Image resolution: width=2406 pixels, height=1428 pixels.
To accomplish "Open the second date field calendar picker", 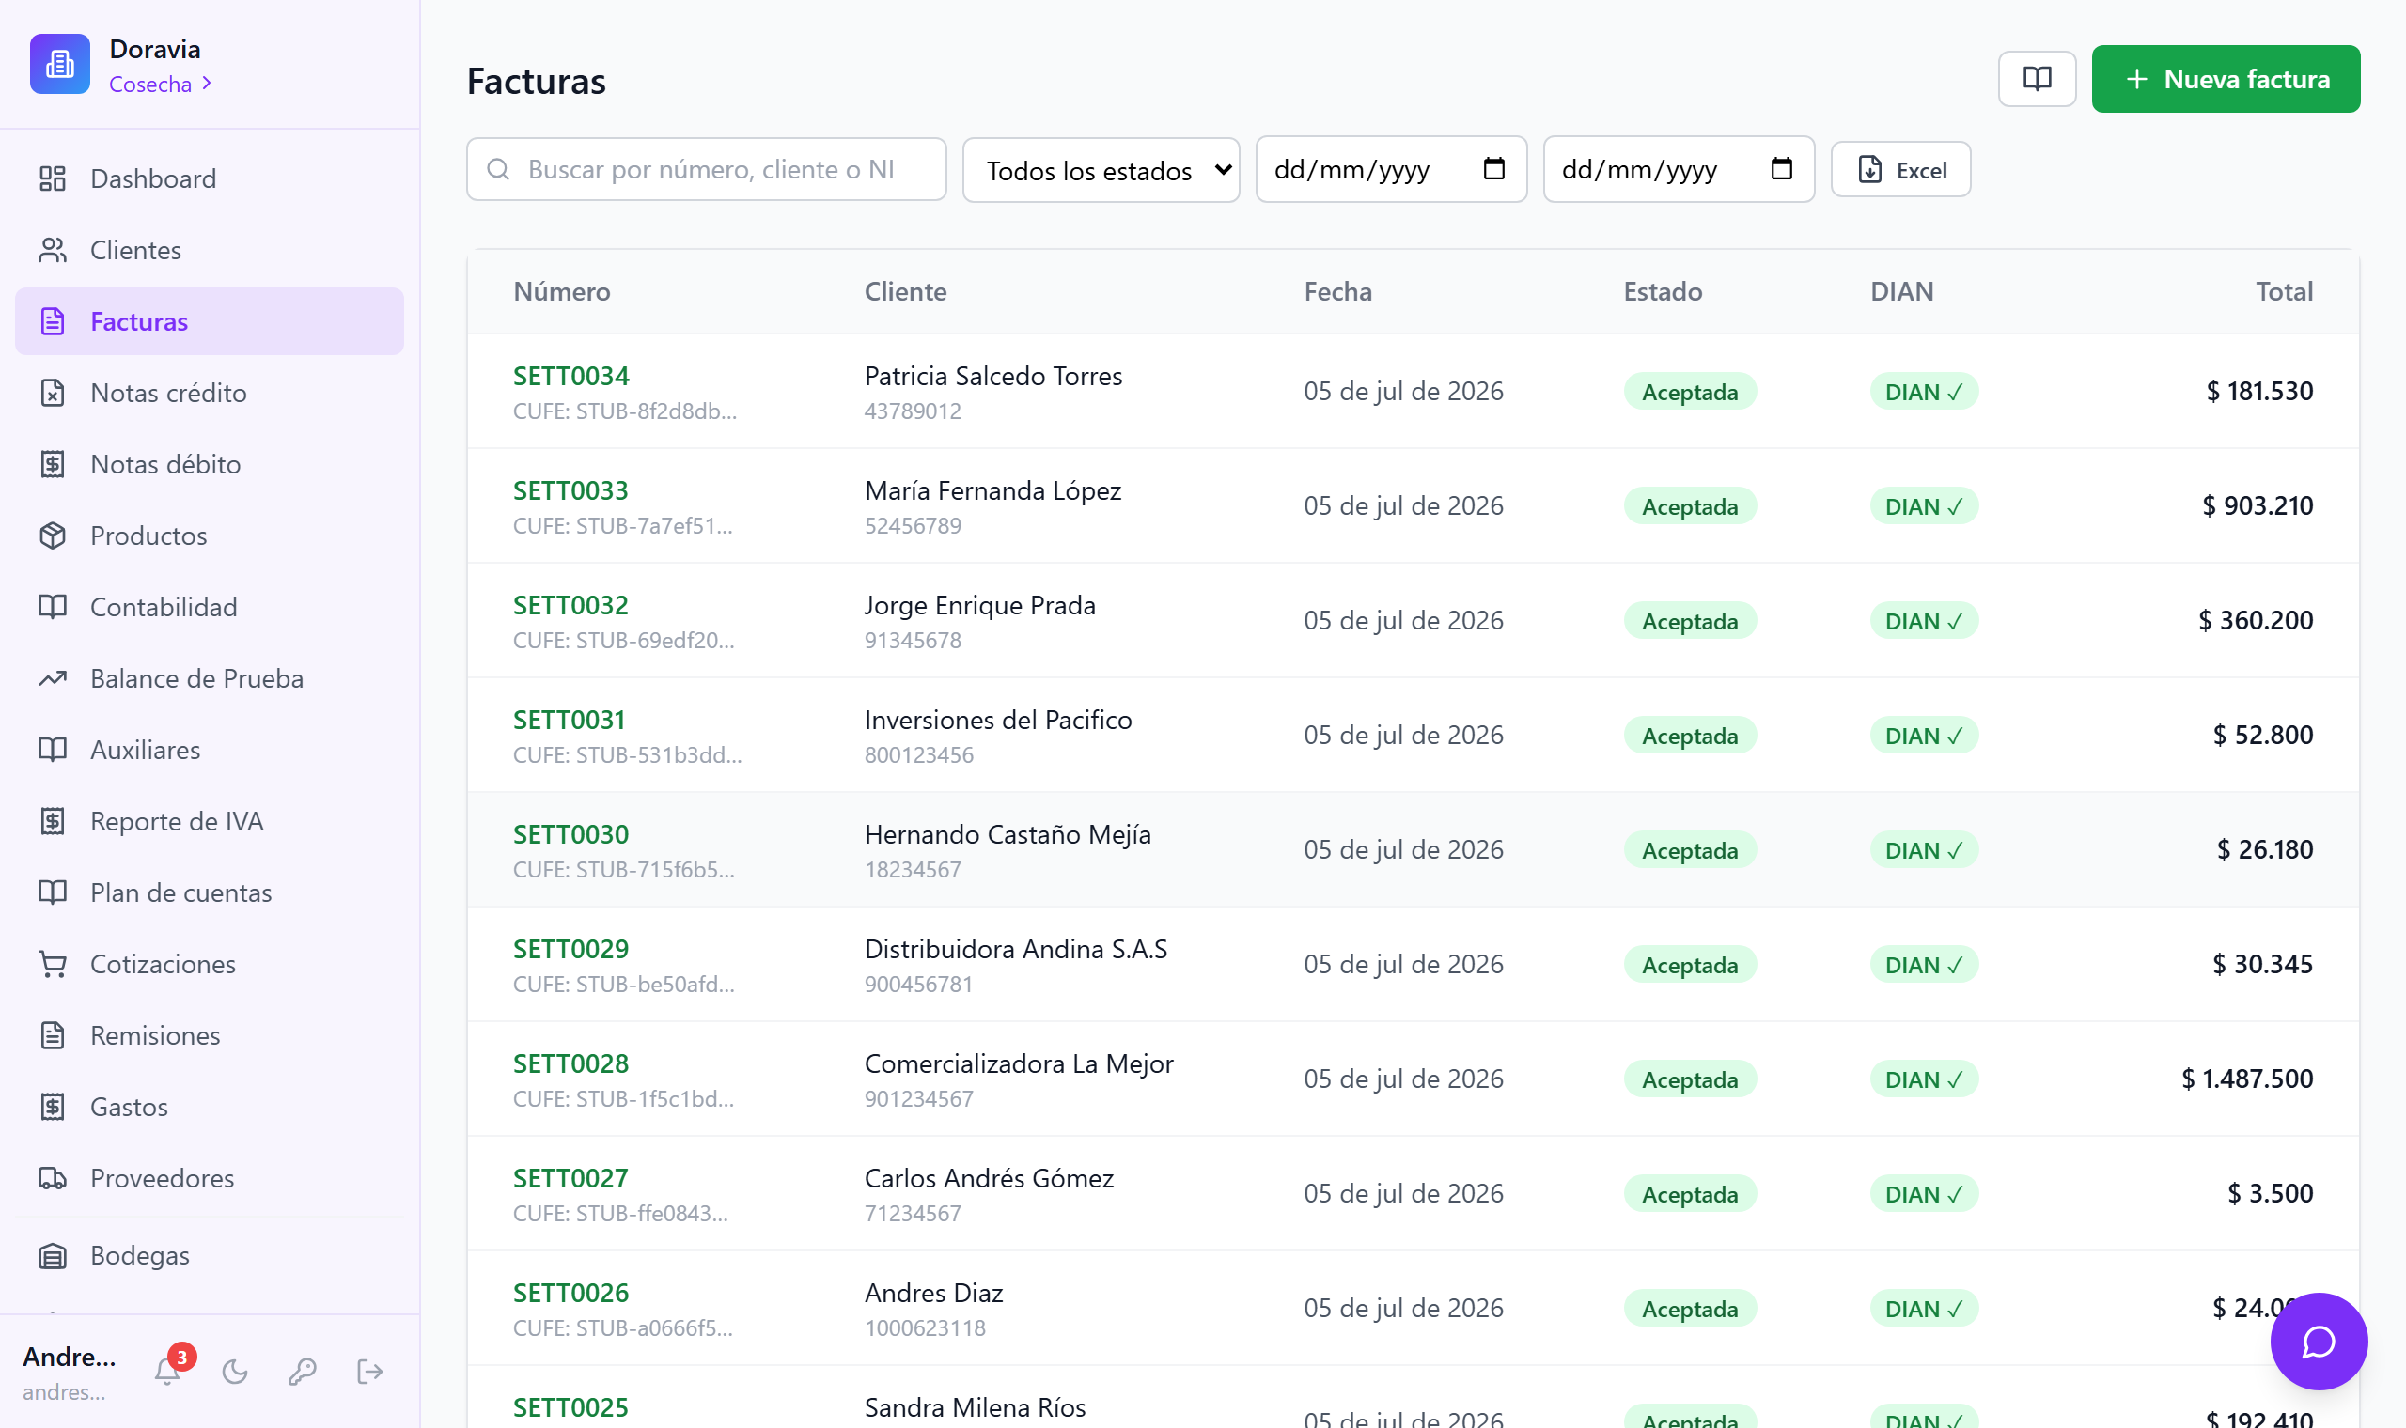I will click(x=1781, y=169).
